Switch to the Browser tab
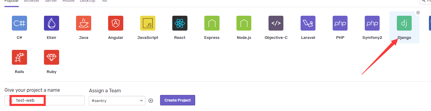Screen dimensions: 431x111 31,1
